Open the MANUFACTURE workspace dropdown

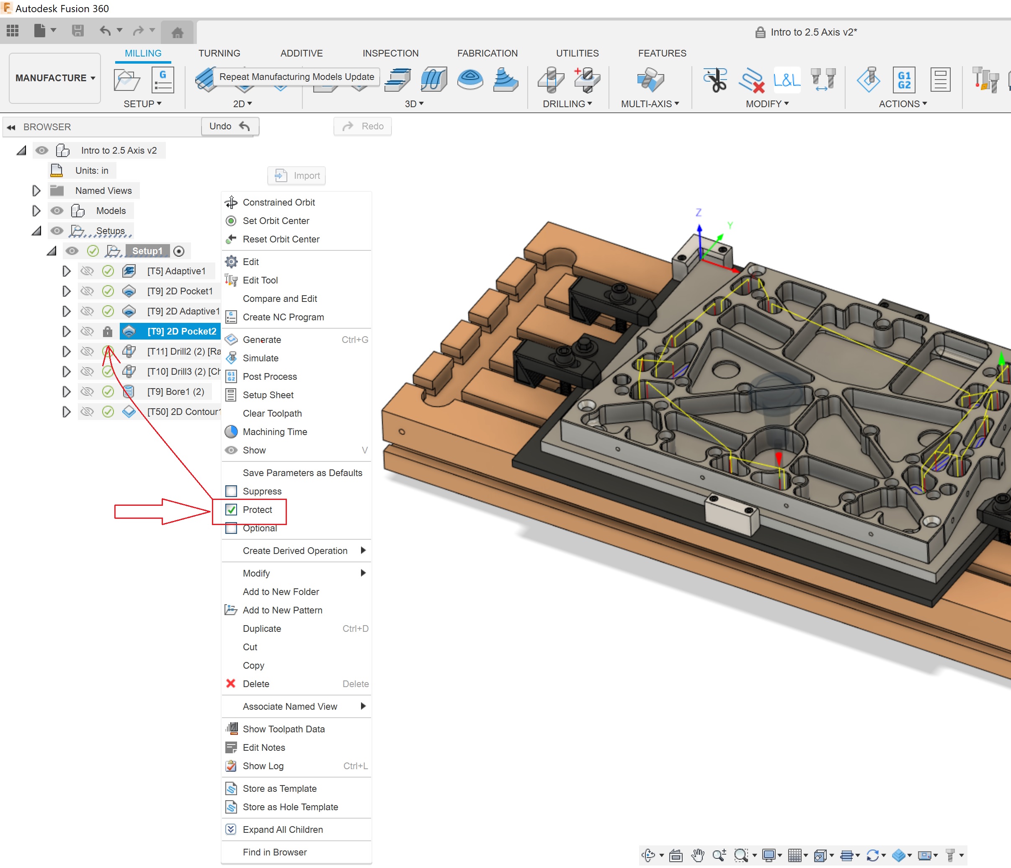(54, 78)
